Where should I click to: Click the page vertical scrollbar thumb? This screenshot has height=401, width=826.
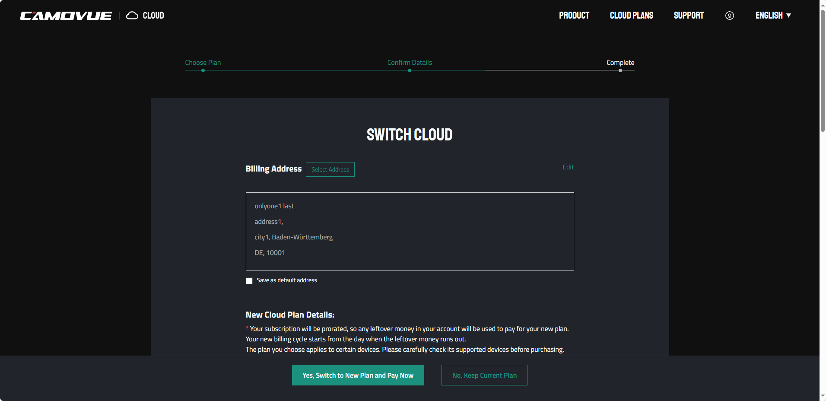pyautogui.click(x=823, y=71)
